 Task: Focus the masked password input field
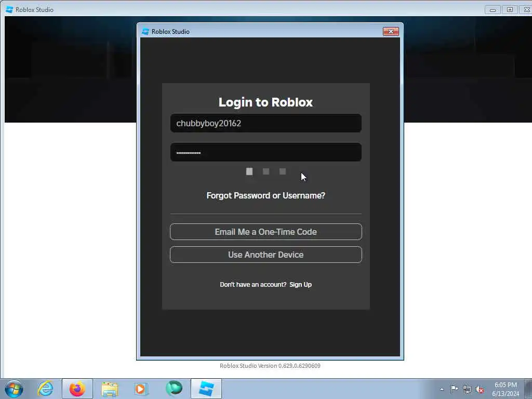265,152
